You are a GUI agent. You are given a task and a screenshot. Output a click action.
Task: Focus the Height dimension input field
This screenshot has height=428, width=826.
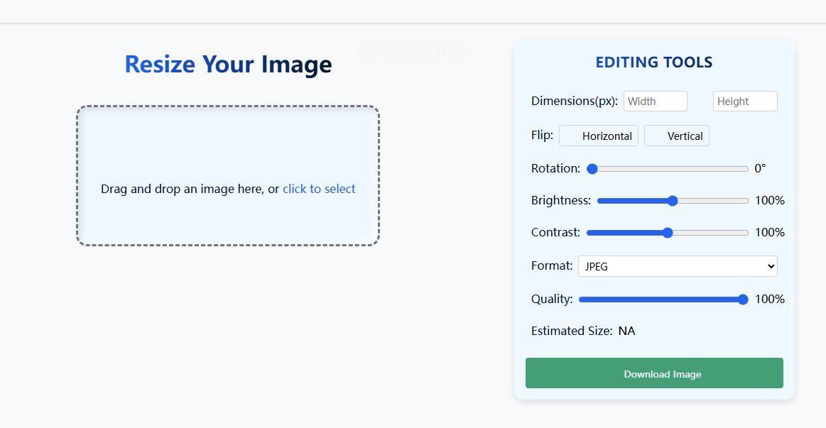click(744, 101)
